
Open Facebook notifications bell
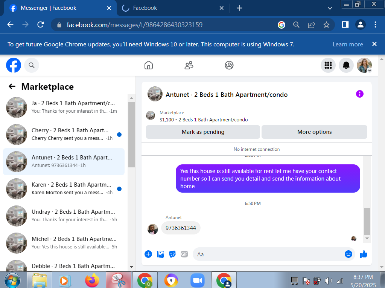[346, 65]
